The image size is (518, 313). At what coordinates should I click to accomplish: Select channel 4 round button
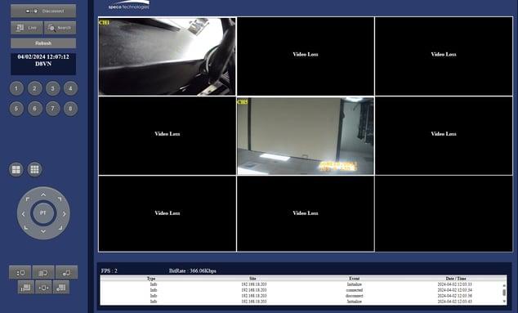[x=70, y=88]
